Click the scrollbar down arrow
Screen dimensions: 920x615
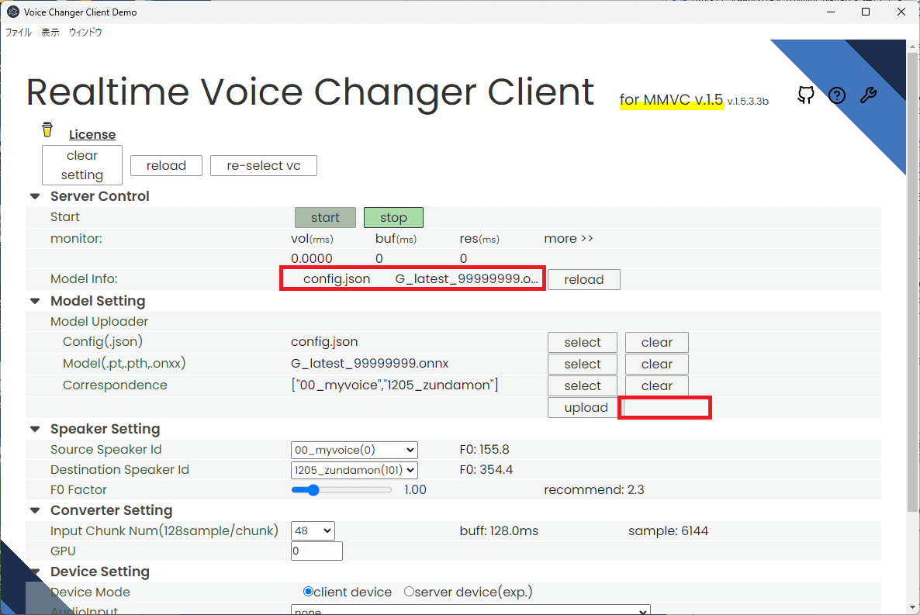(912, 607)
